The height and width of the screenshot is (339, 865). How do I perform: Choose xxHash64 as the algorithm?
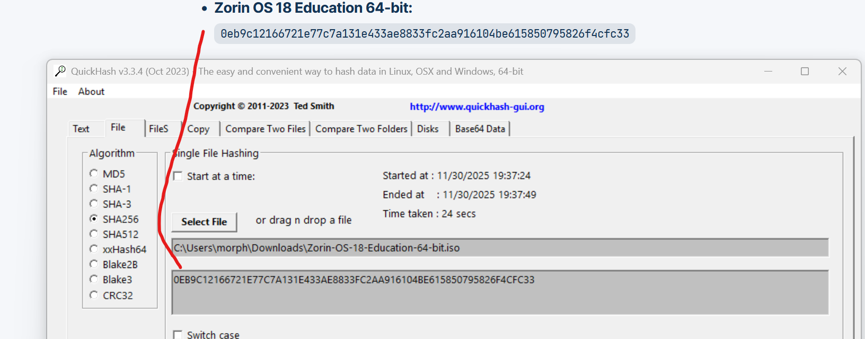(x=94, y=249)
